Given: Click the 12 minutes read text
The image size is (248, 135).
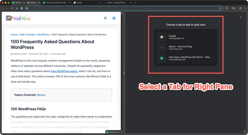Looking at the screenshot, I should pos(58,54).
